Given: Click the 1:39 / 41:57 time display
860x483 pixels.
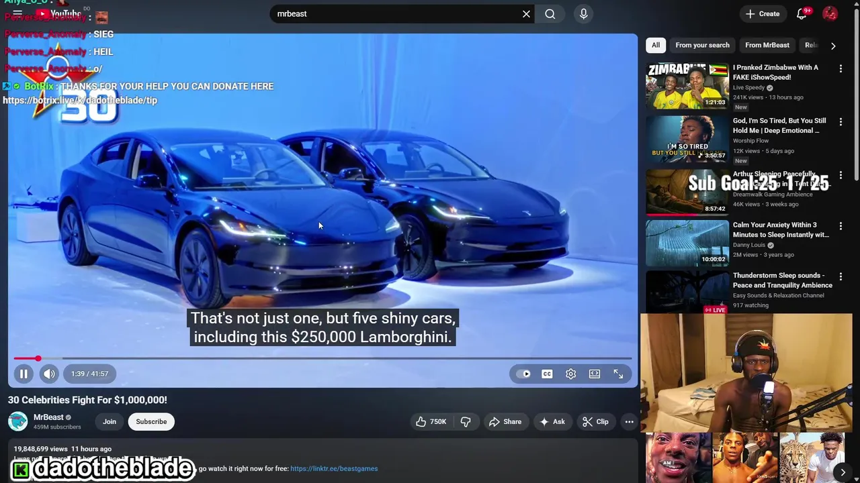Looking at the screenshot, I should 89,374.
